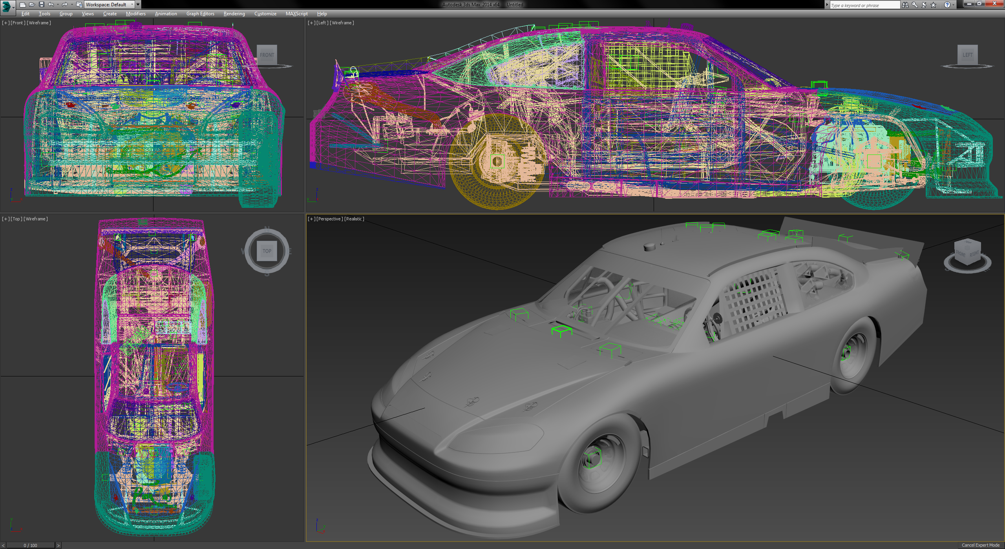Viewport: 1005px width, 549px height.
Task: Open Subscription Center key icon
Action: 914,5
